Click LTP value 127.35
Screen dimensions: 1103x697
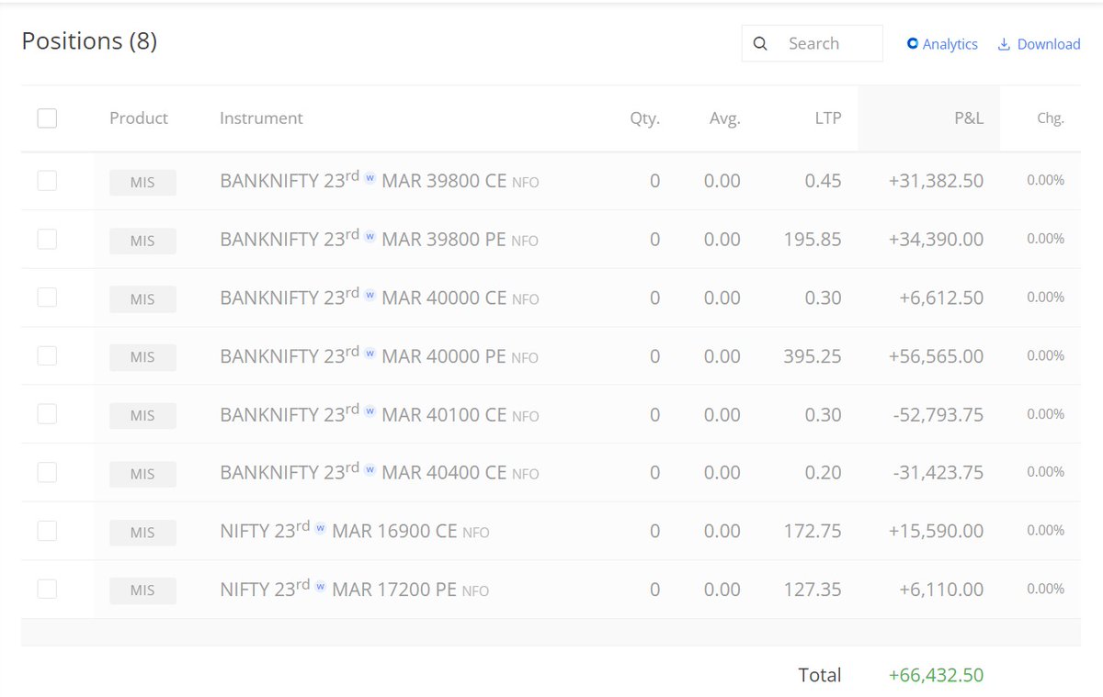click(813, 589)
